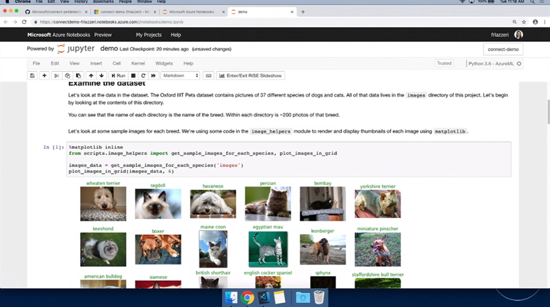
Task: Click the demo notebook title to rename
Action: tap(109, 49)
